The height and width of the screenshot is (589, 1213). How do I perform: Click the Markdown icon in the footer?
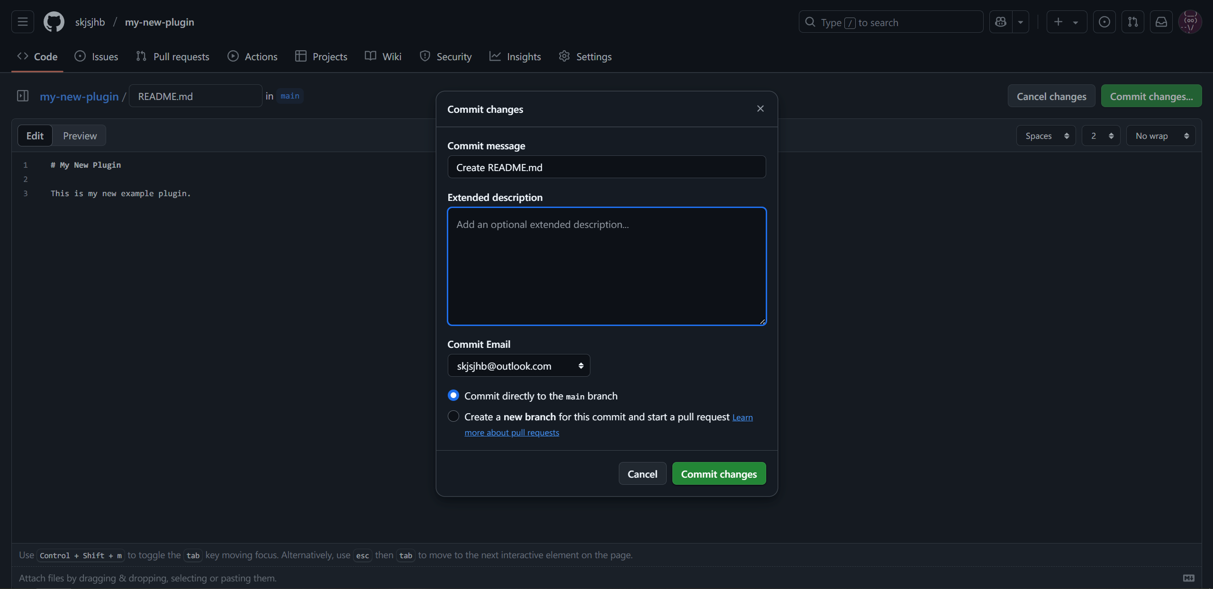tap(1188, 578)
